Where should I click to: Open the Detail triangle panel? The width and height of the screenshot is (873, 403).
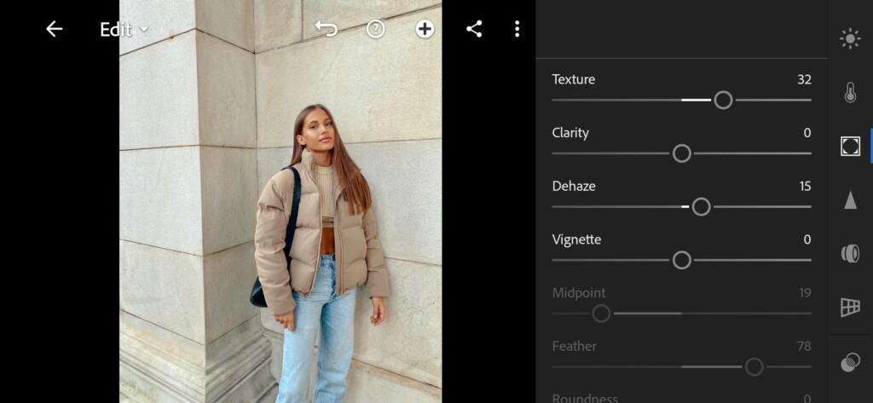tap(850, 200)
